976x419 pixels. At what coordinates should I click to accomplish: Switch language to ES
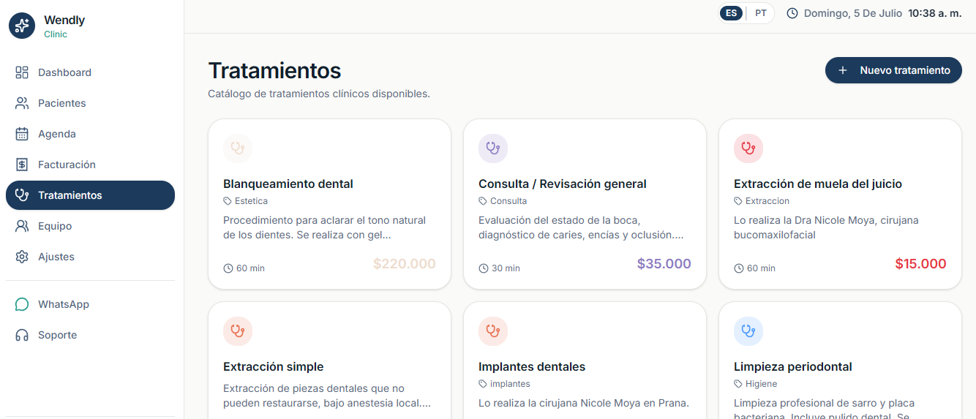[731, 13]
